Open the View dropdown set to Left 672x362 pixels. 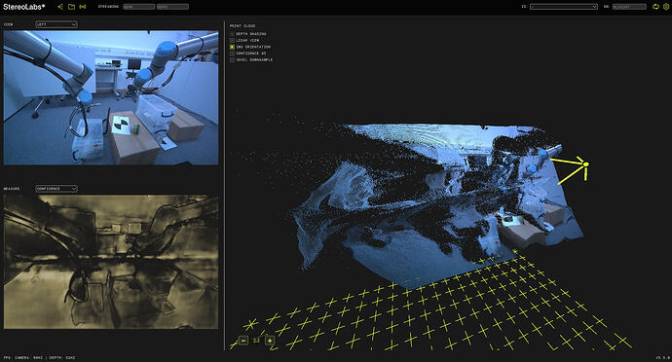pyautogui.click(x=56, y=24)
